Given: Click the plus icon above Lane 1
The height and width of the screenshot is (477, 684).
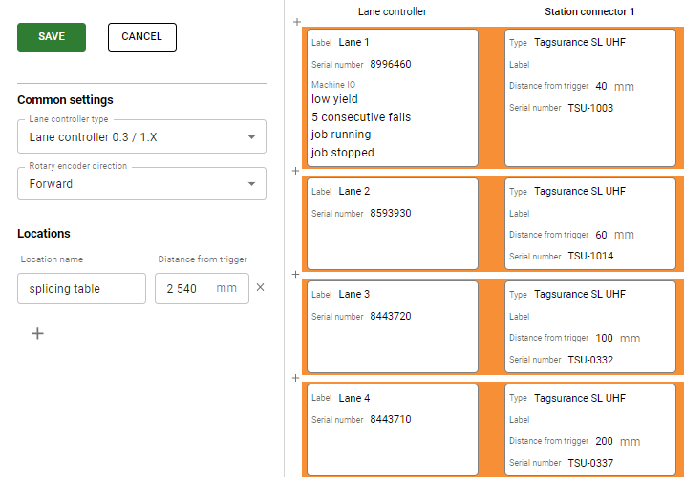Looking at the screenshot, I should point(297,22).
